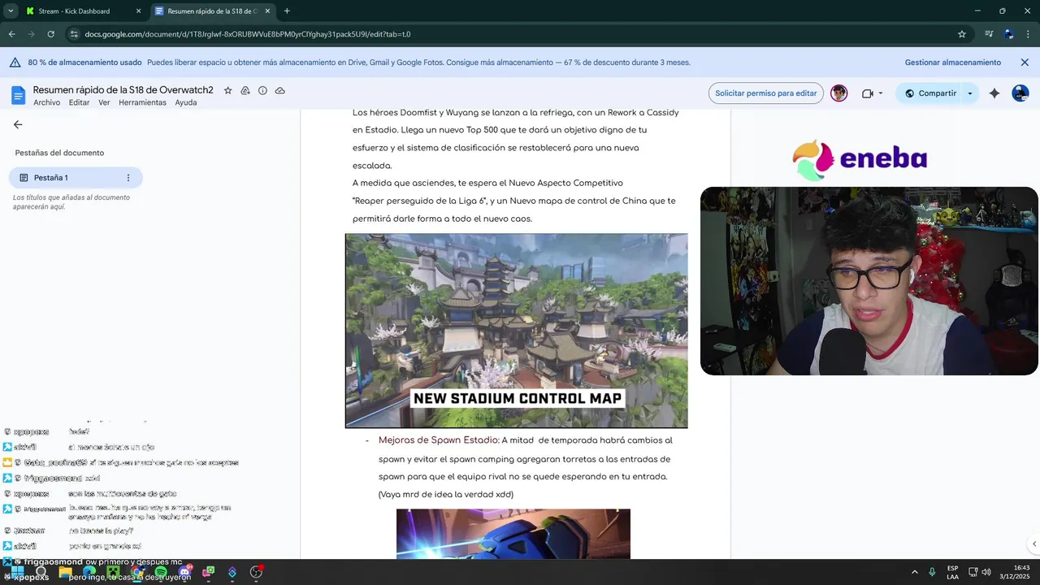This screenshot has height=585, width=1040.
Task: Open the Google account avatar in Docs
Action: click(1020, 93)
